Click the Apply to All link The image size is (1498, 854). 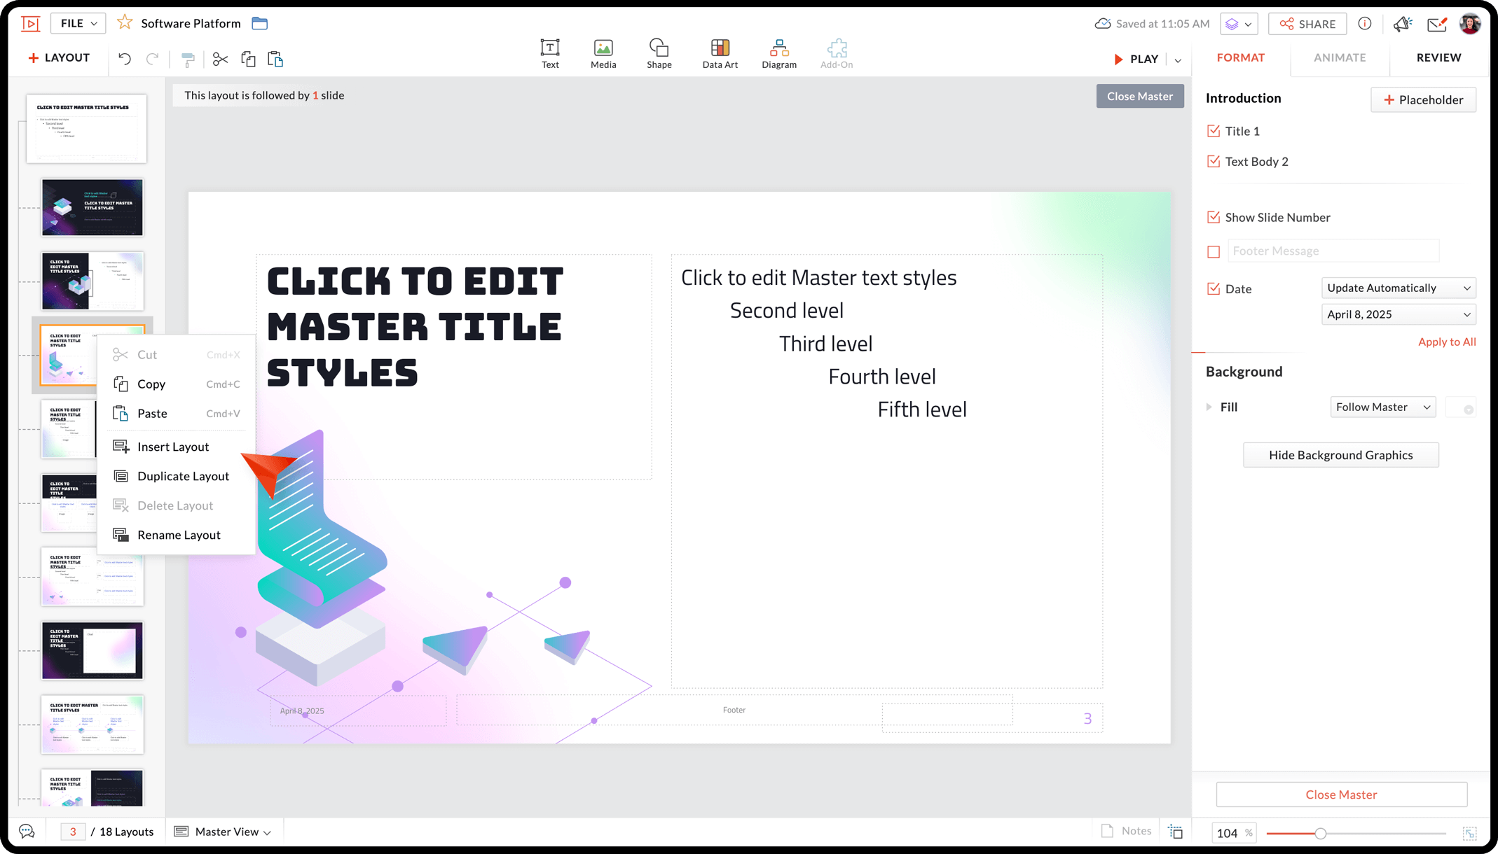(x=1446, y=342)
